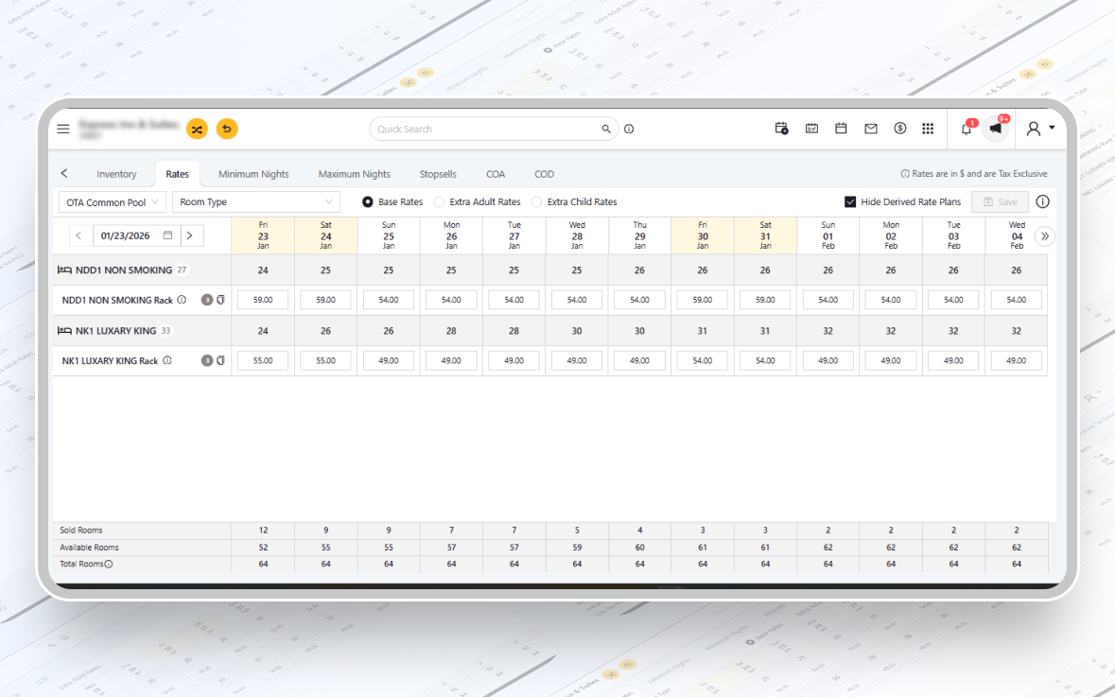Jump forward with the double chevron button
The width and height of the screenshot is (1115, 697).
point(1045,236)
